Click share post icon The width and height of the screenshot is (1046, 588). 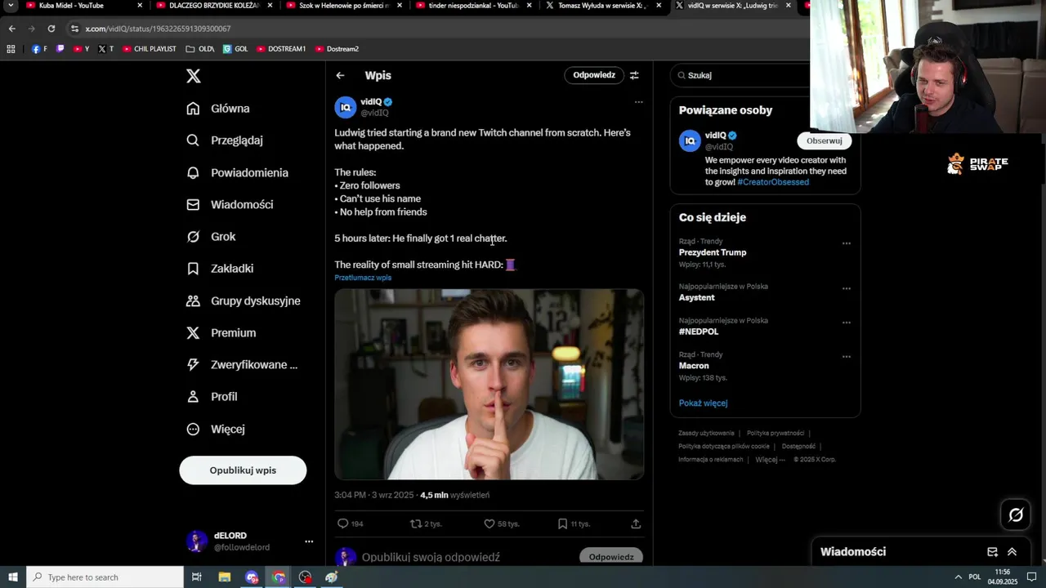click(636, 523)
